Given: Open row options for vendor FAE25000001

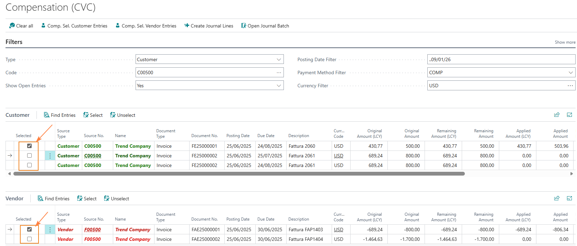Looking at the screenshot, I should tap(50, 230).
